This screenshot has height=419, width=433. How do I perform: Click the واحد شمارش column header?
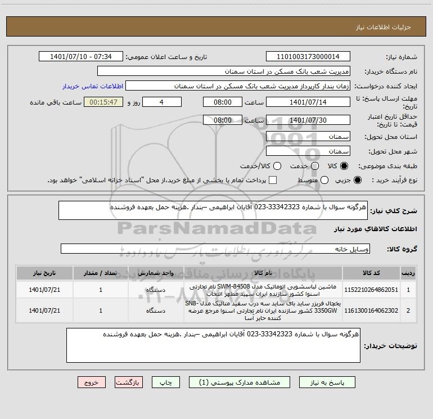pos(156,273)
